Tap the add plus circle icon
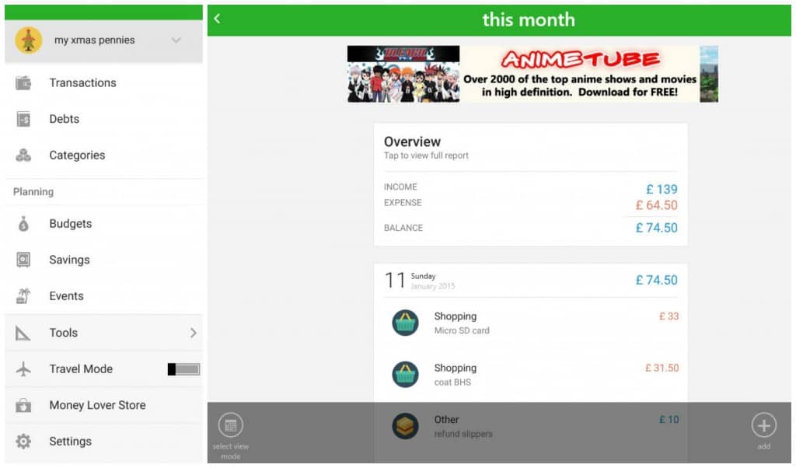Screen dimensions: 796x468 [763, 425]
